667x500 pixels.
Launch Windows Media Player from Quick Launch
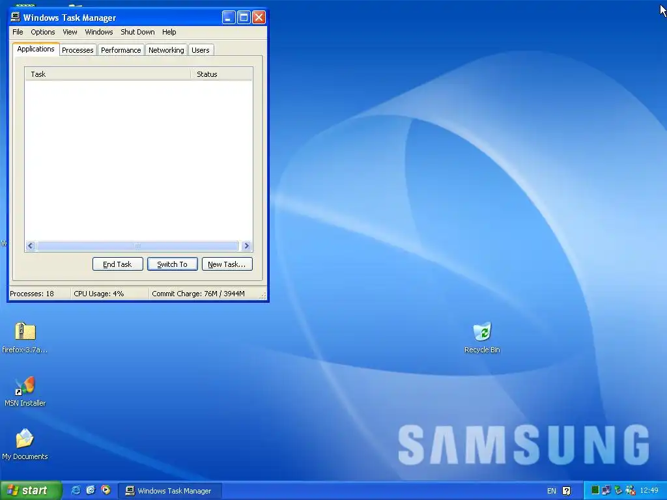click(x=106, y=490)
